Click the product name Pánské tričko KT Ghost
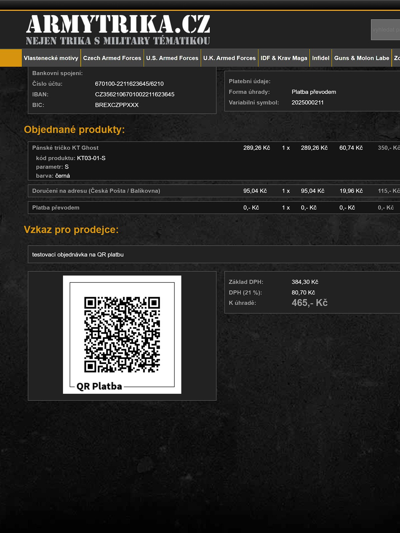Image resolution: width=400 pixels, height=533 pixels. [x=65, y=148]
